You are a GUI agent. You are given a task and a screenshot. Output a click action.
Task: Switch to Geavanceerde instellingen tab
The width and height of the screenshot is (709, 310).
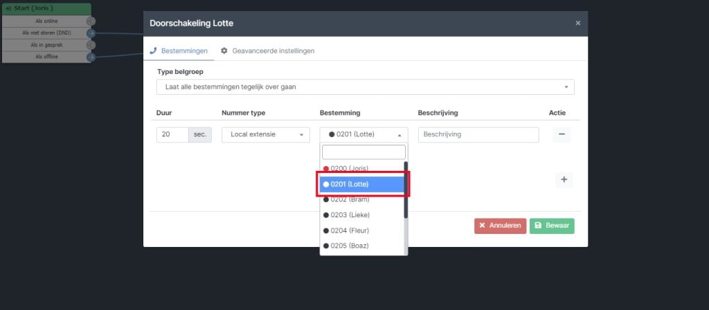coord(267,51)
